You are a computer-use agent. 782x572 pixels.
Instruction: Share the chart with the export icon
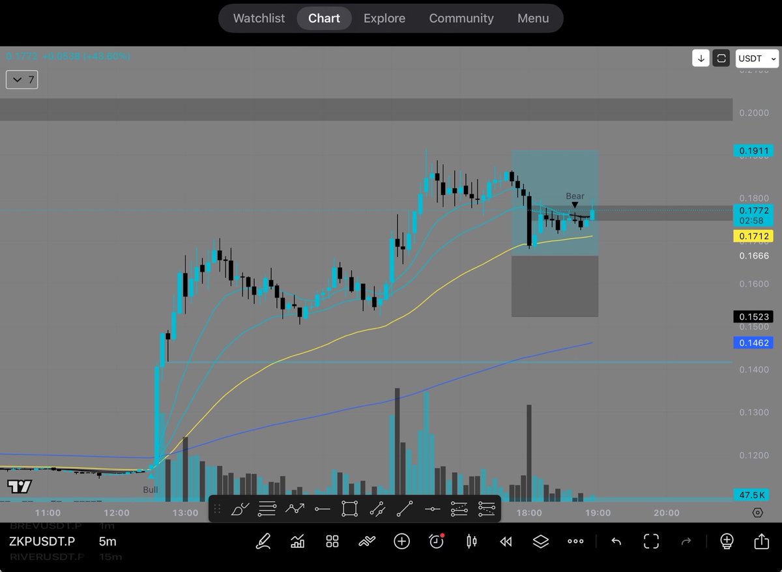coord(761,541)
